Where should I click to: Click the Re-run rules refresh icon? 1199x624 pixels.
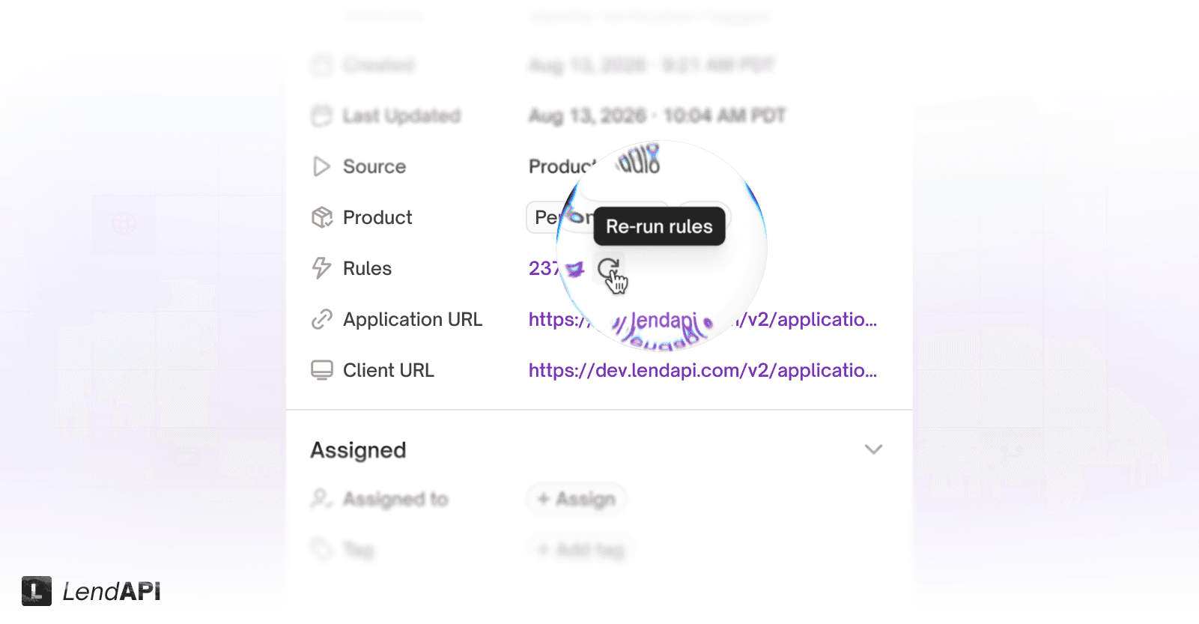pos(608,268)
